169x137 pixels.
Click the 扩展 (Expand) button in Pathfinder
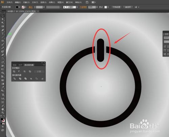[x=39, y=72]
